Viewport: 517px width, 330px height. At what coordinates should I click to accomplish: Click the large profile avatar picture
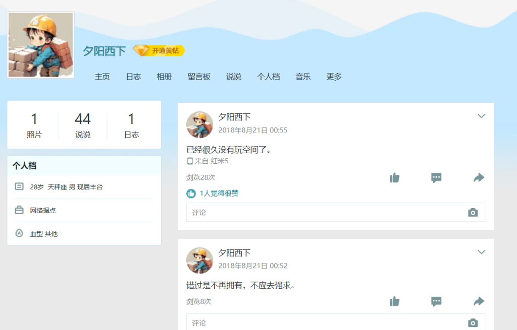(x=41, y=45)
